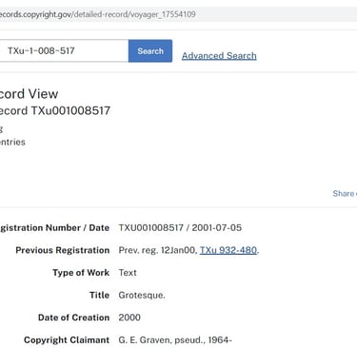Click the heading Record TXu001008517
357x348 pixels.
55,110
